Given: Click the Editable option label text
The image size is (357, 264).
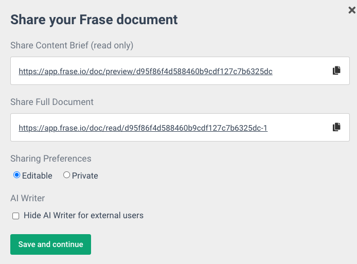Looking at the screenshot, I should tap(37, 175).
